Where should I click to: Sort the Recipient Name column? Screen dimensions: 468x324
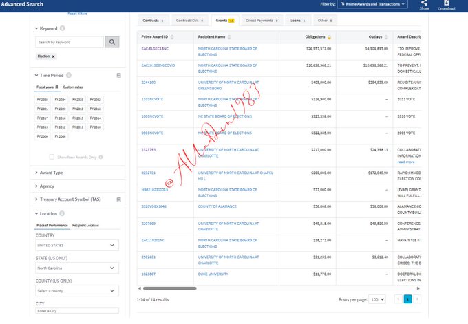(231, 36)
